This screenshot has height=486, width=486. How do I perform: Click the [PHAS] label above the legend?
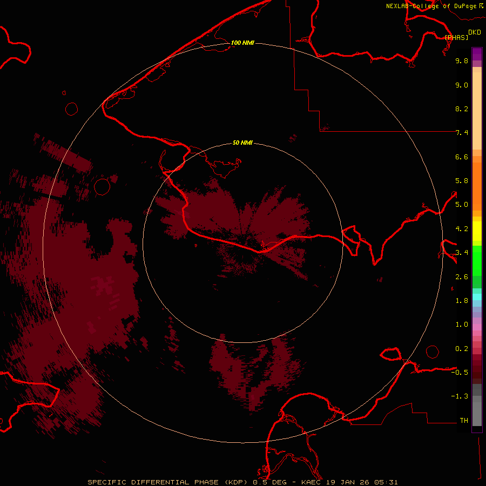[456, 37]
